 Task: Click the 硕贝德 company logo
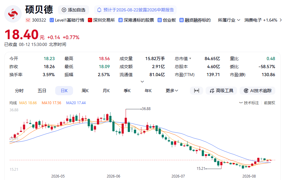click(x=13, y=14)
